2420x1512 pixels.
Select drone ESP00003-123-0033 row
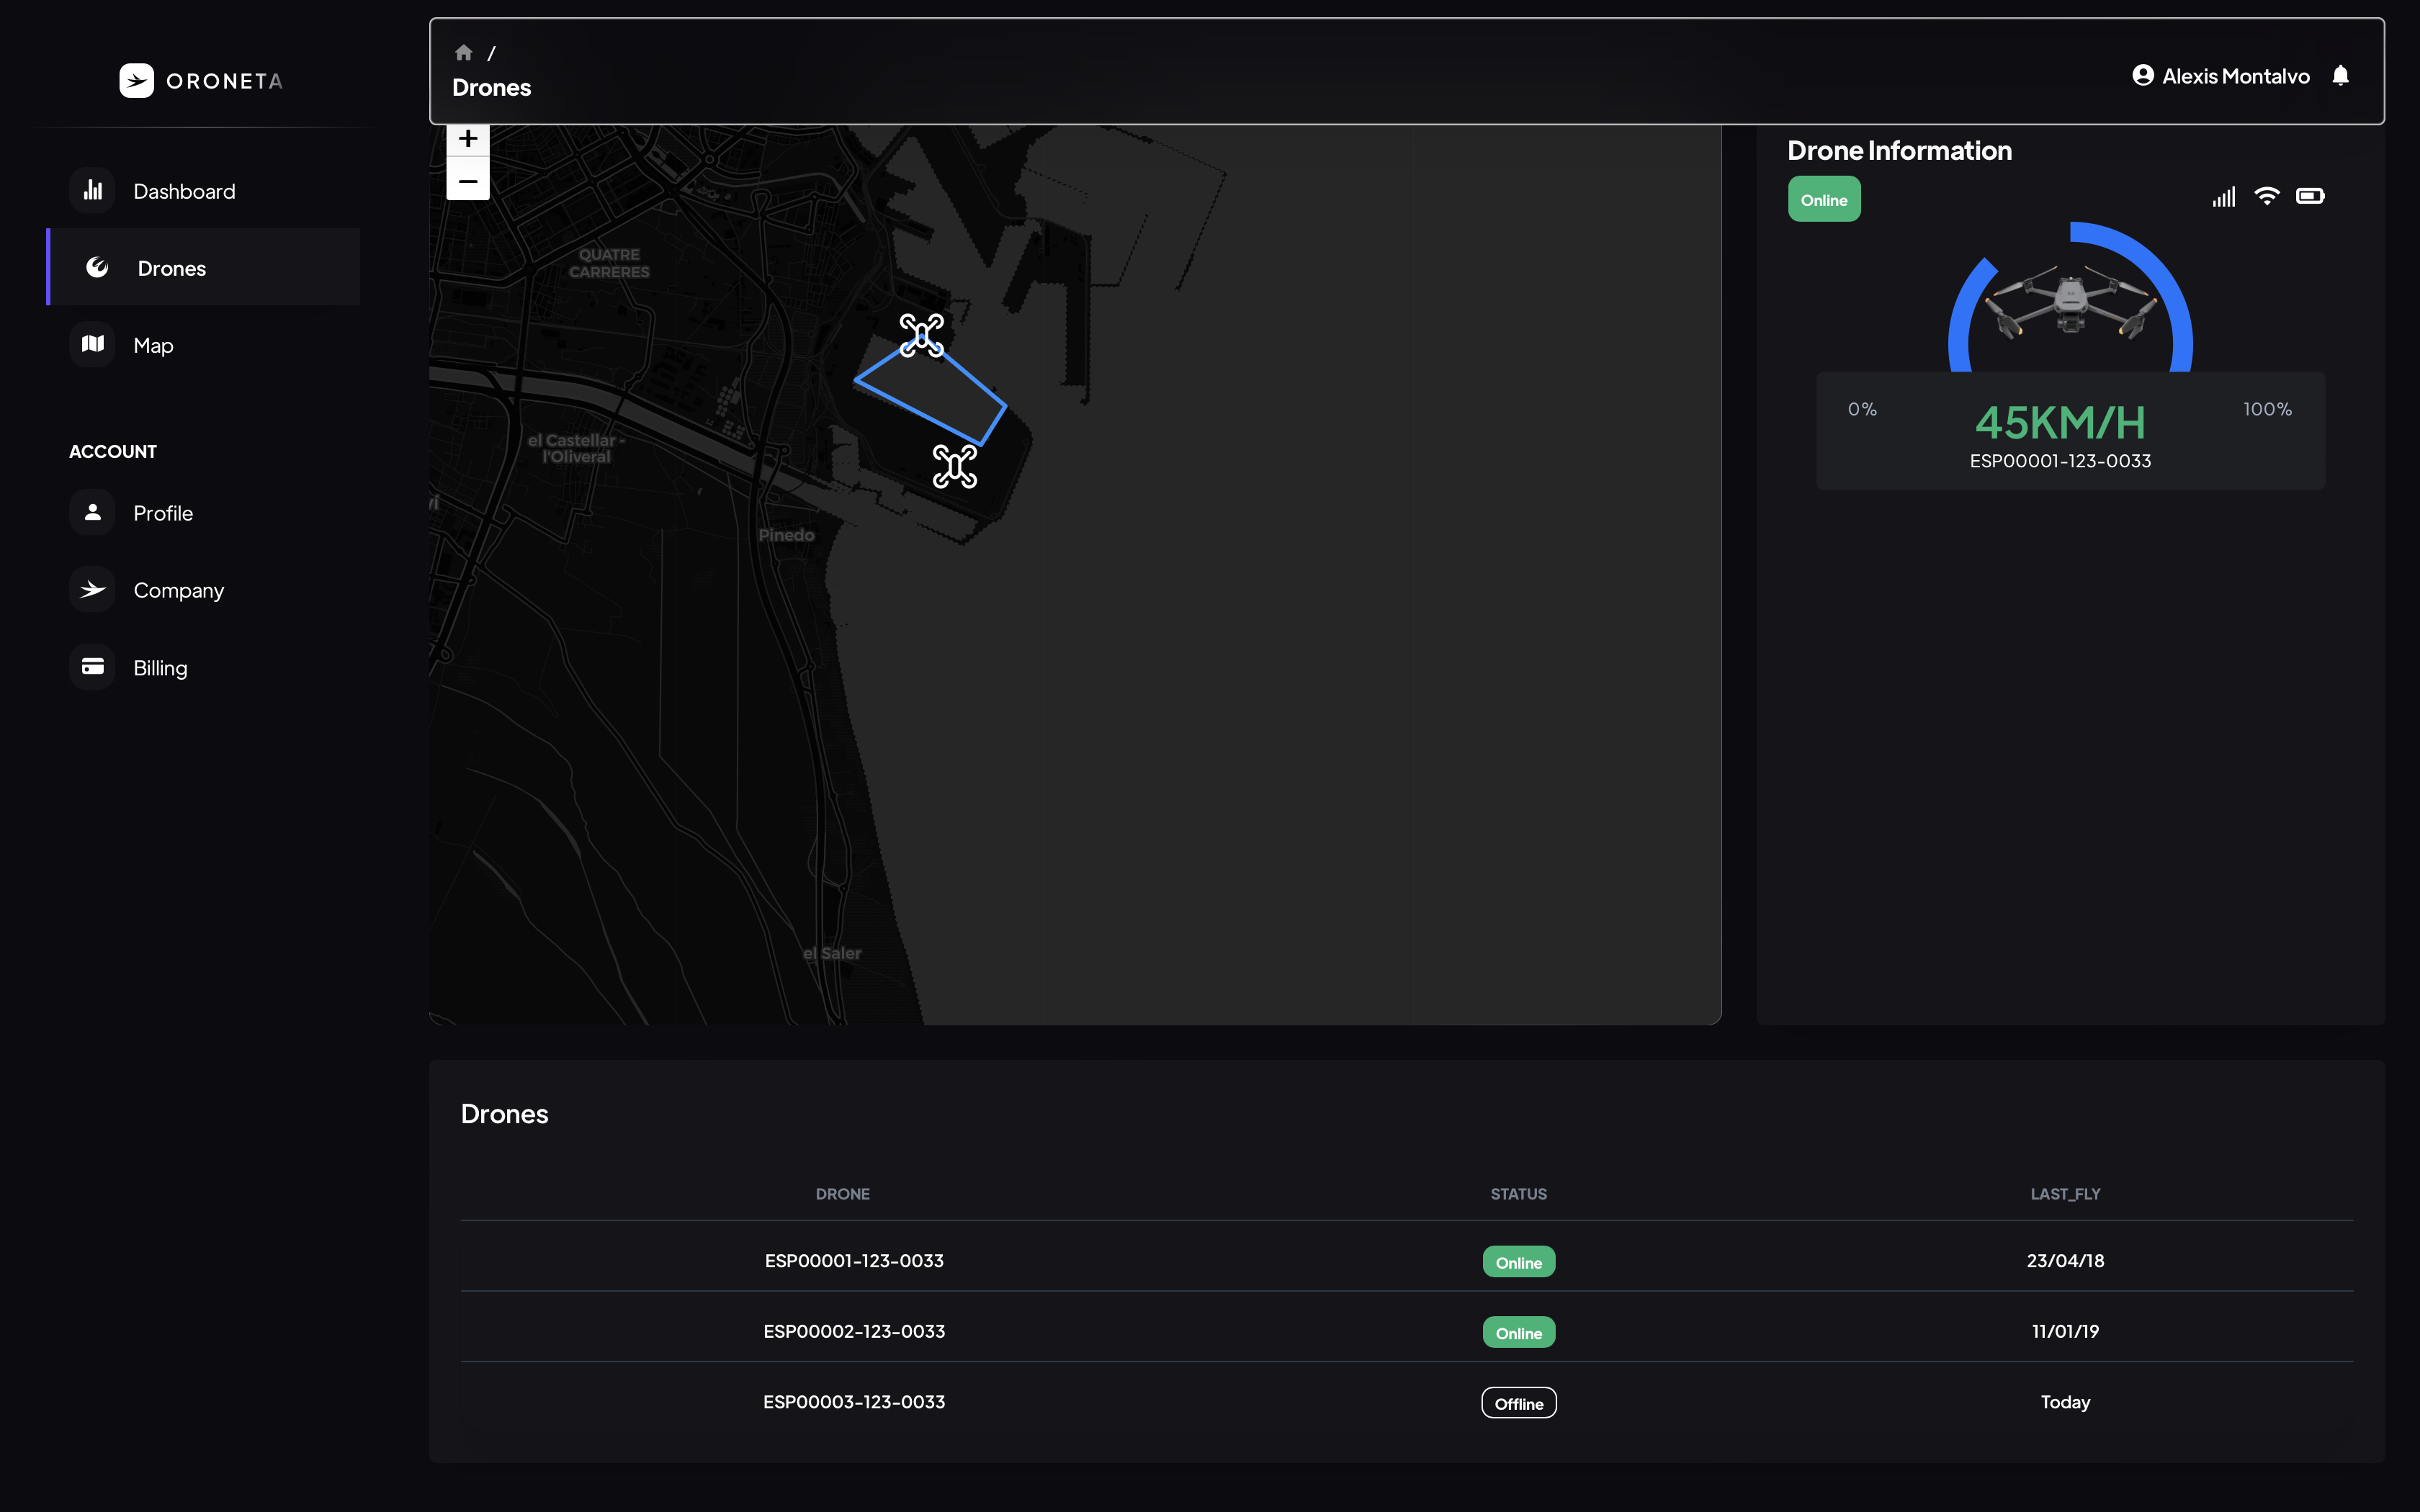pyautogui.click(x=854, y=1402)
